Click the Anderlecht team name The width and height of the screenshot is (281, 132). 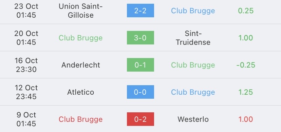point(80,65)
